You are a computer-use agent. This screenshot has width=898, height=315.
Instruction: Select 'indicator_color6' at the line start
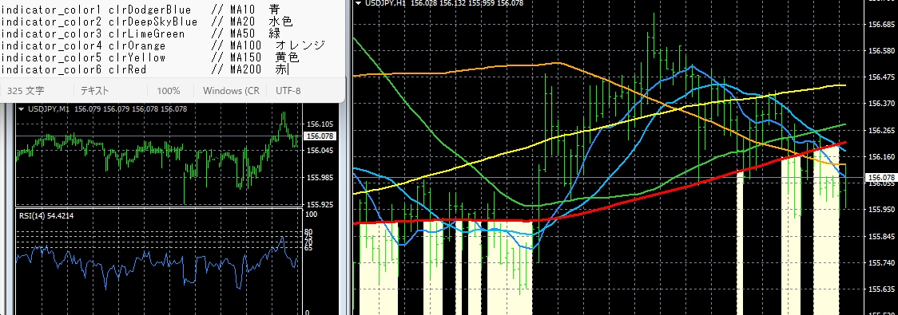point(52,69)
